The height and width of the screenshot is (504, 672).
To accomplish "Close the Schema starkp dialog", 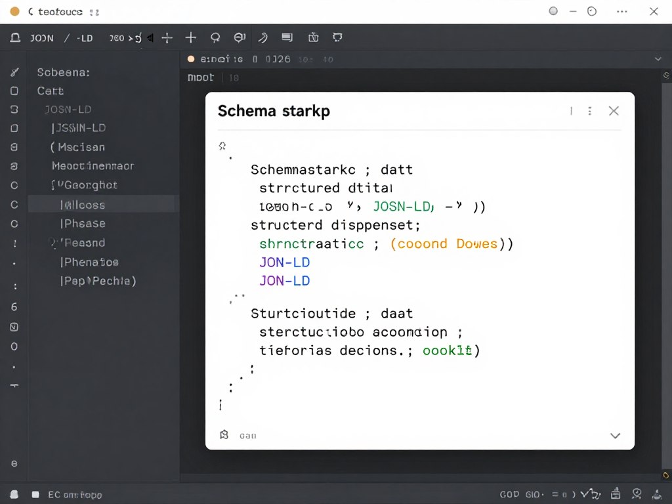I will click(614, 111).
